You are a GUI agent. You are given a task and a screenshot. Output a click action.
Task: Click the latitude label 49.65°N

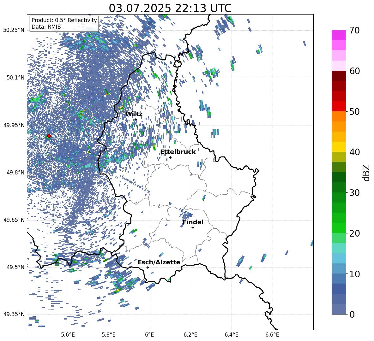14,220
